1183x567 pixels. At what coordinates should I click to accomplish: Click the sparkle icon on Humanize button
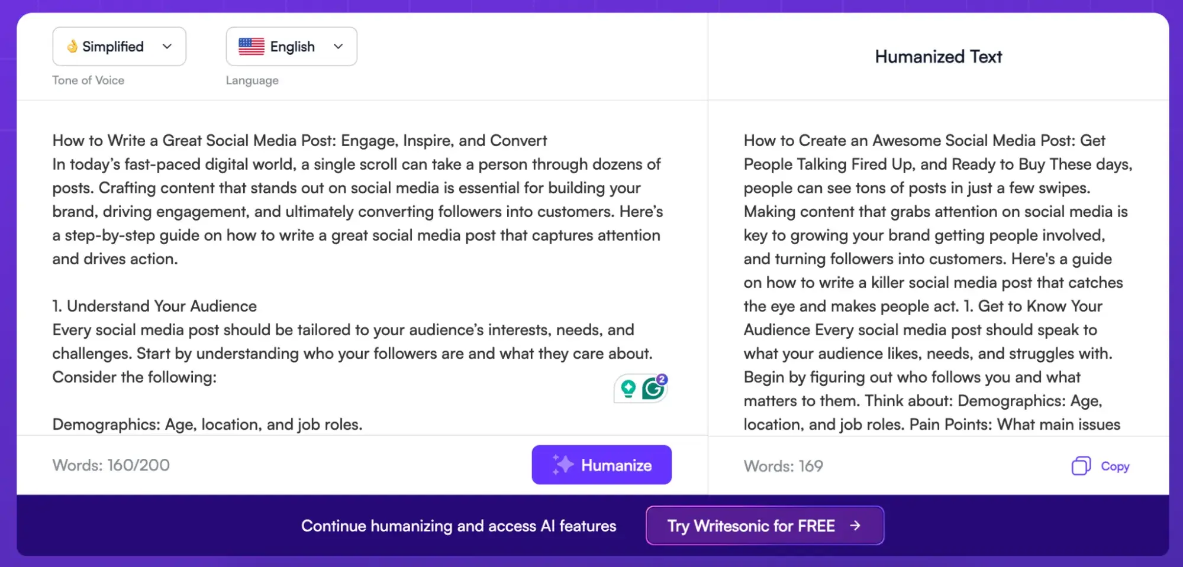click(562, 465)
